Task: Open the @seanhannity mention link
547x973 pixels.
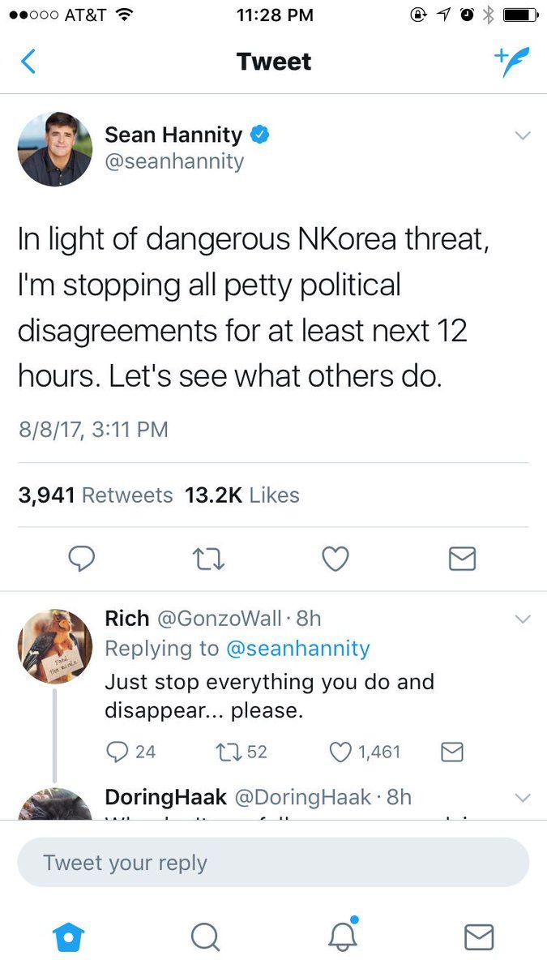Action: click(297, 649)
